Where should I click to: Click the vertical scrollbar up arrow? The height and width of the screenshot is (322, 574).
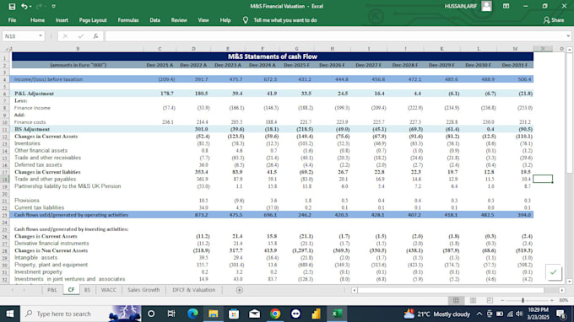[569, 50]
